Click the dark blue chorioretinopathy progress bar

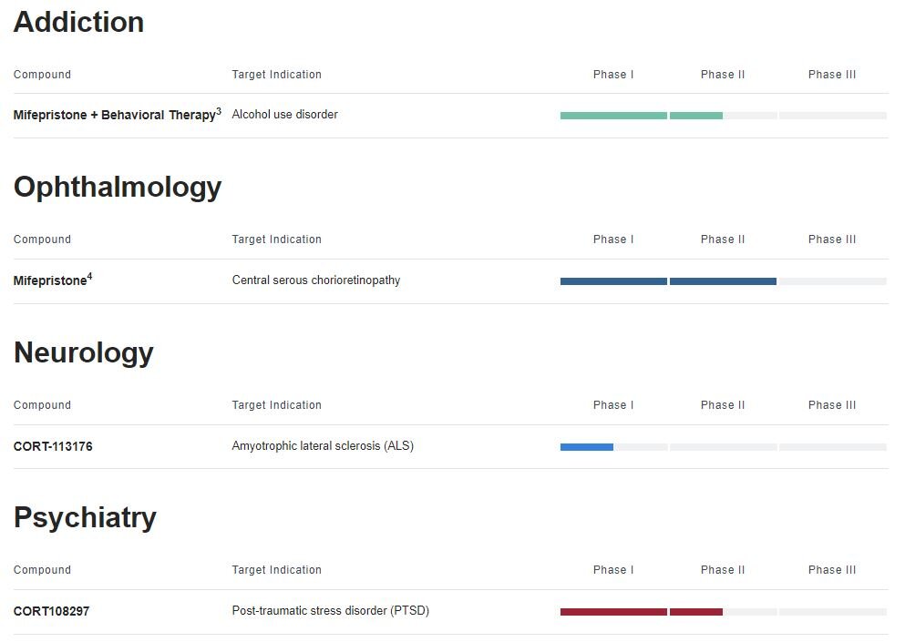coord(668,281)
